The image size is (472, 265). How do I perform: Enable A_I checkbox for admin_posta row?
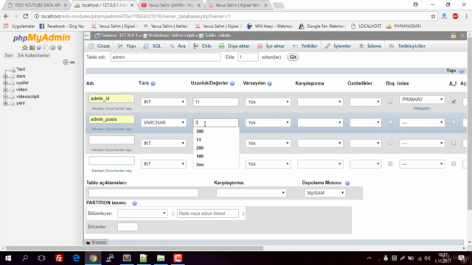pyautogui.click(x=454, y=122)
